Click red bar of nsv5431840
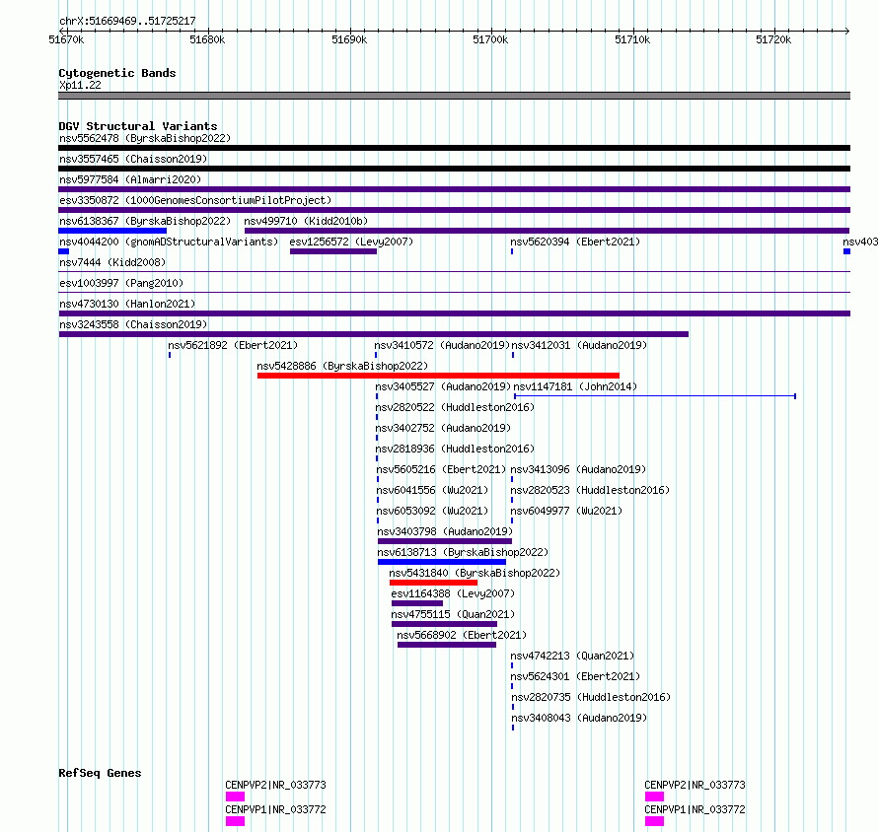Viewport: 878px width, 832px height. click(433, 583)
